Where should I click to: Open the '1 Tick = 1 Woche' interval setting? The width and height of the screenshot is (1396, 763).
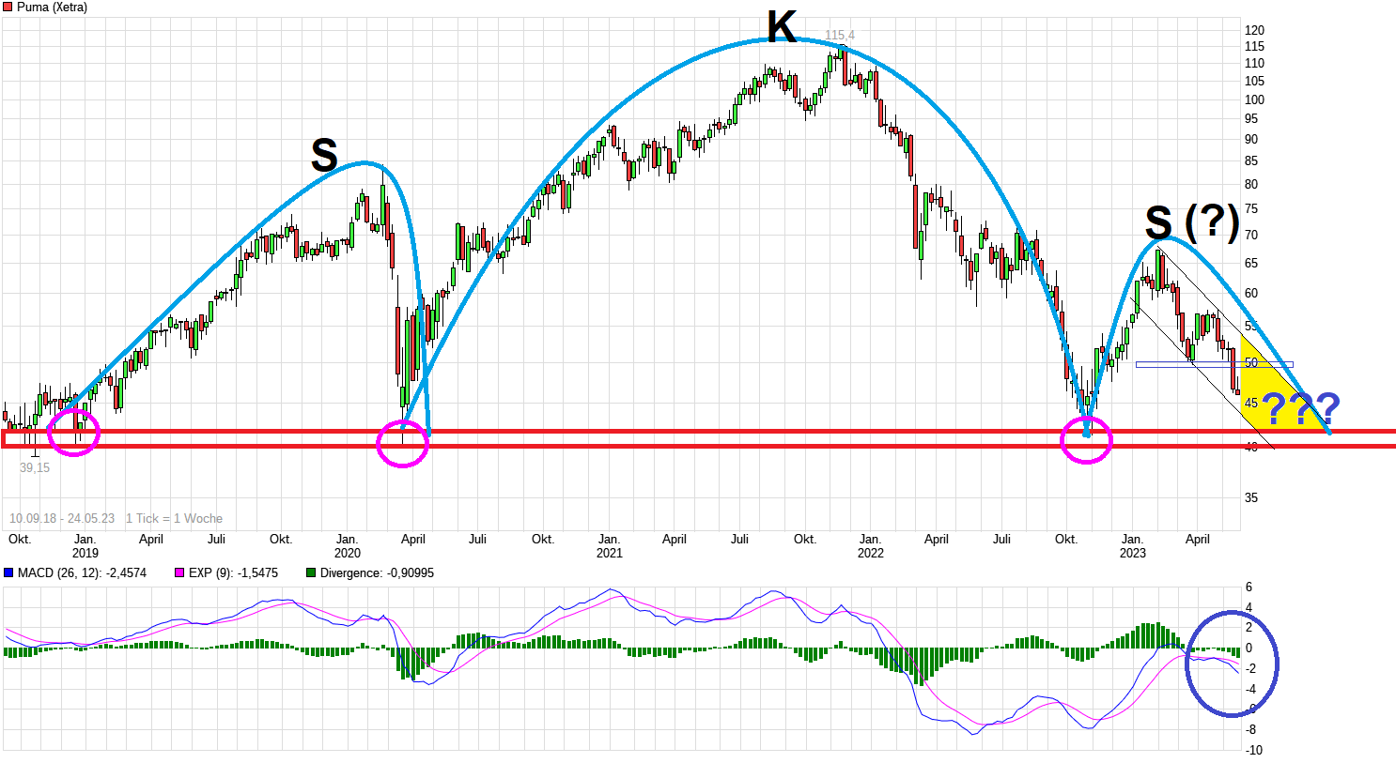pos(174,518)
